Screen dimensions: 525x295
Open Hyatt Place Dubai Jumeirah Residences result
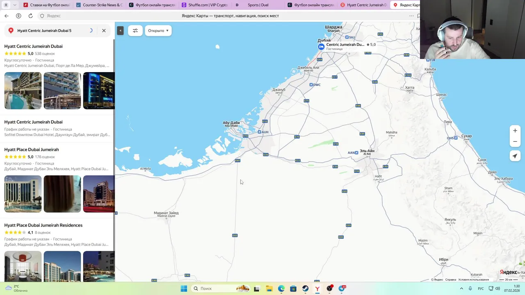[43, 225]
